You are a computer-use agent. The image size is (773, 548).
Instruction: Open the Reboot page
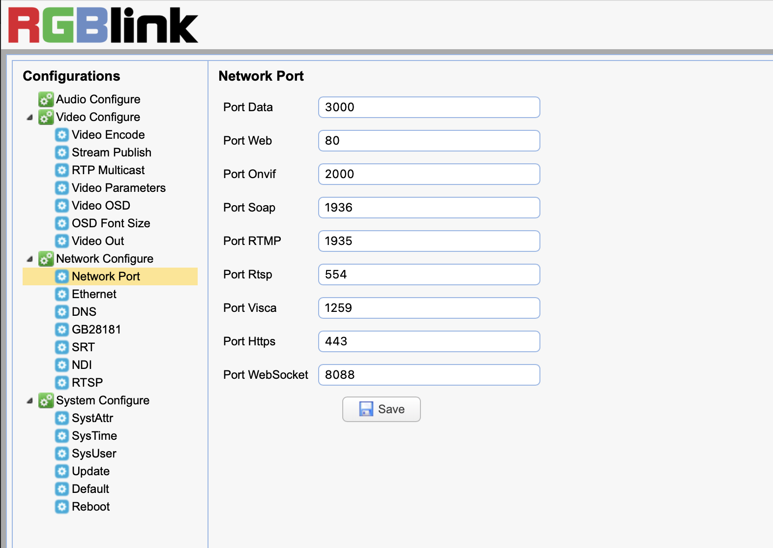click(x=90, y=507)
